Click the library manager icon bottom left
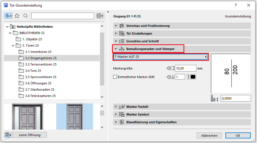 pyautogui.click(x=8, y=135)
